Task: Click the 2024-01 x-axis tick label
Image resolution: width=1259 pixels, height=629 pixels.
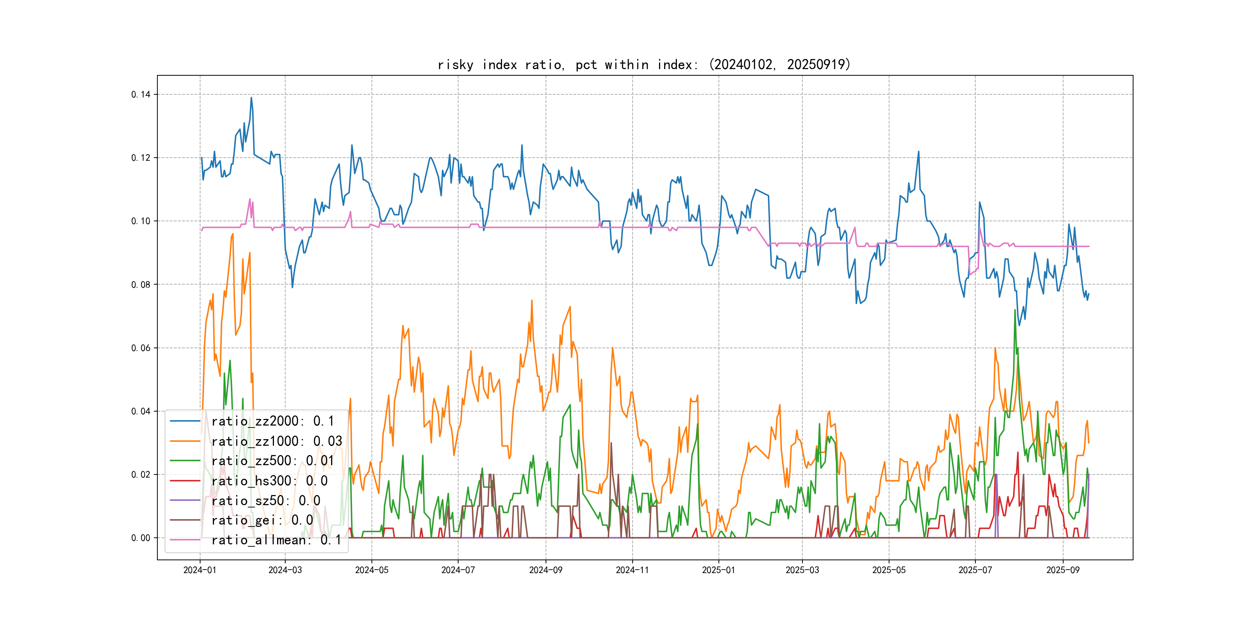Action: click(199, 570)
